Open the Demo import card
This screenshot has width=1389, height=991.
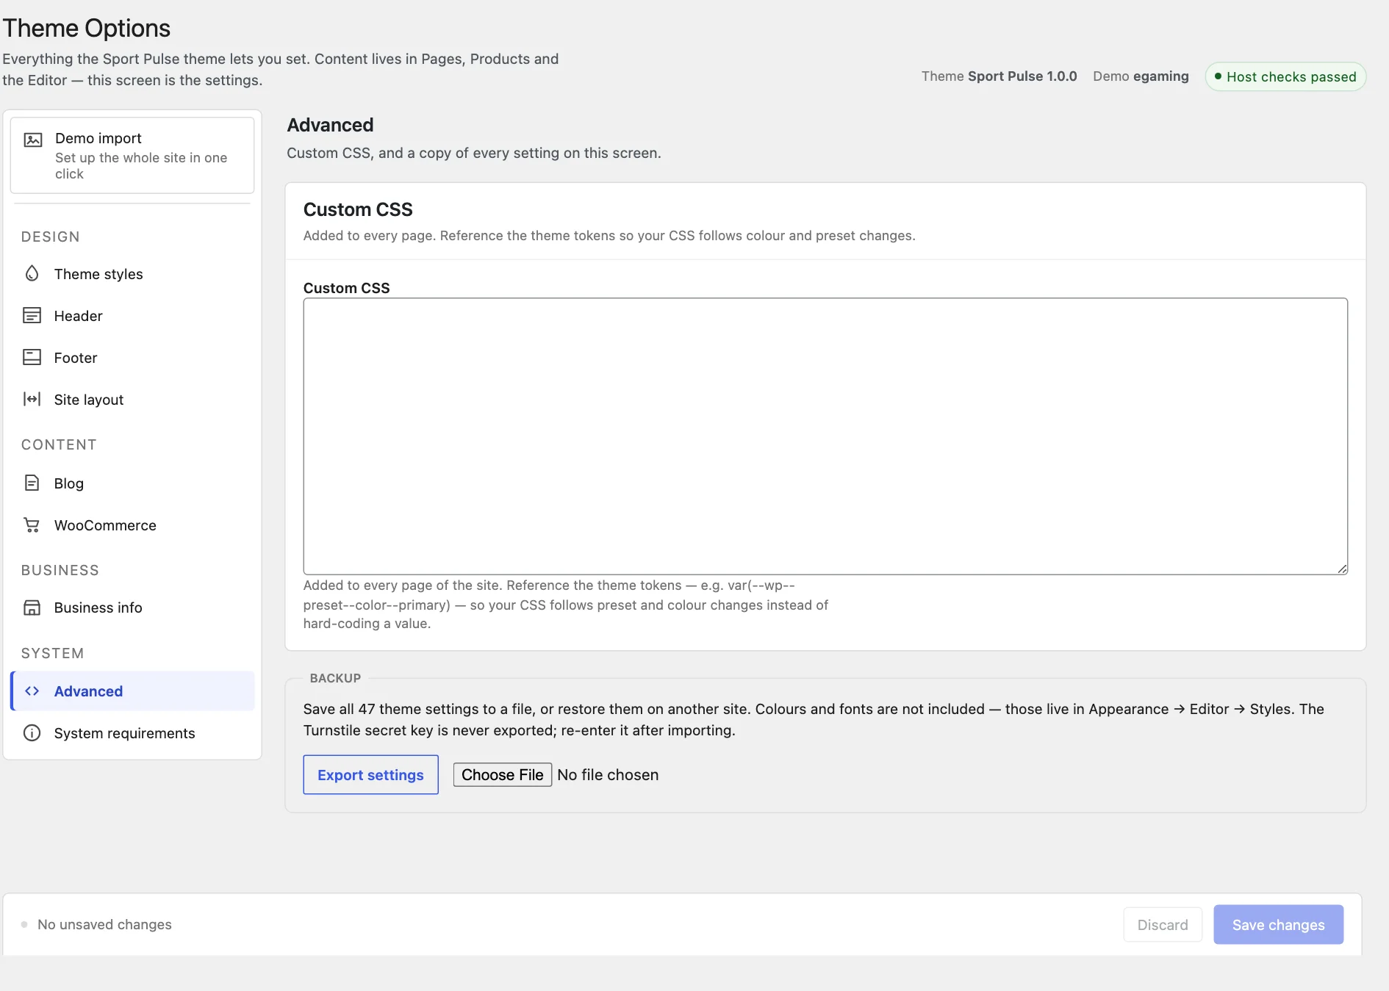132,155
